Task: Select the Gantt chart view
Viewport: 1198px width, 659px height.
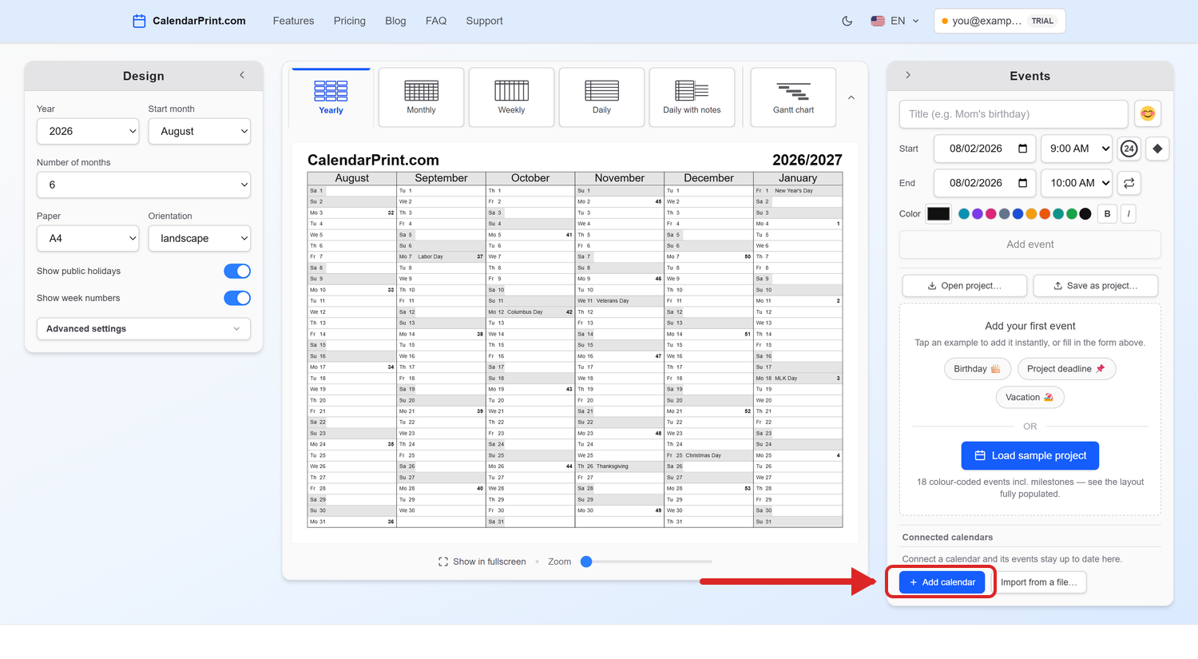Action: tap(793, 97)
